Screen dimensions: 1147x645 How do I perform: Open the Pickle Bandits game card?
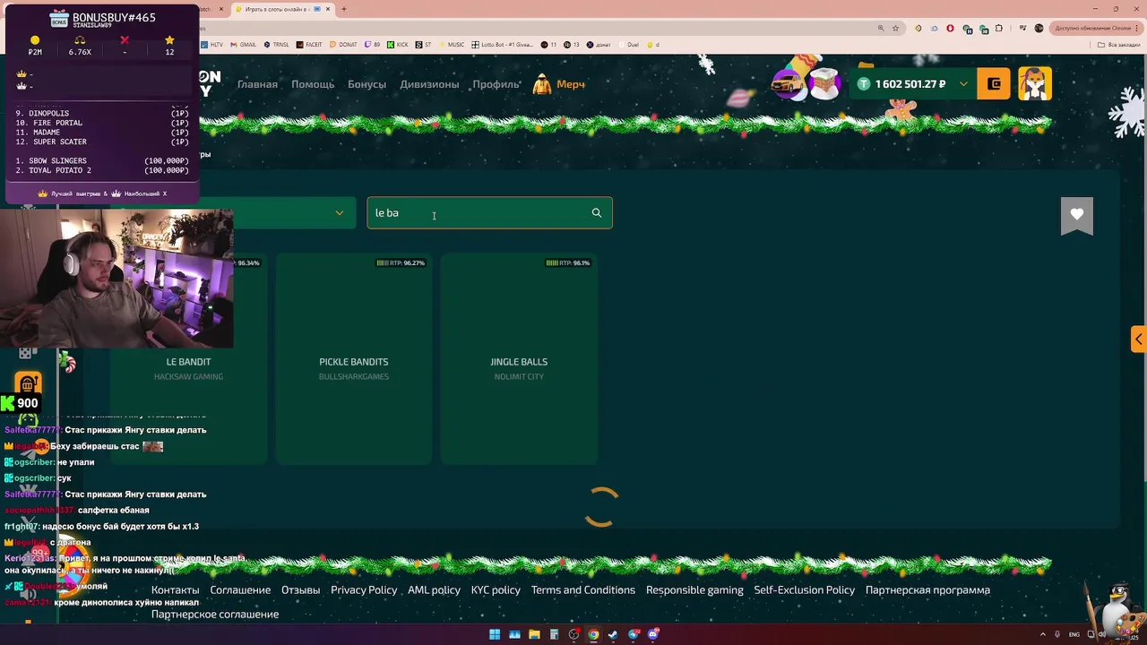pos(354,359)
